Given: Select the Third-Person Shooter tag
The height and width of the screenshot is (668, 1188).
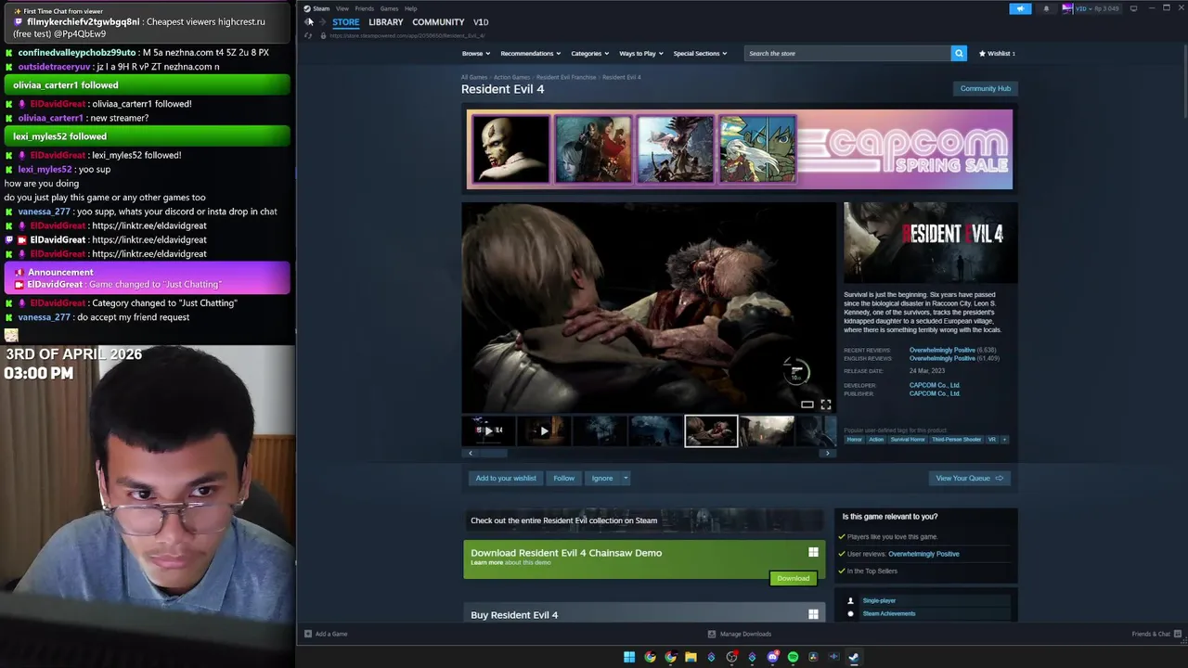Looking at the screenshot, I should [956, 439].
